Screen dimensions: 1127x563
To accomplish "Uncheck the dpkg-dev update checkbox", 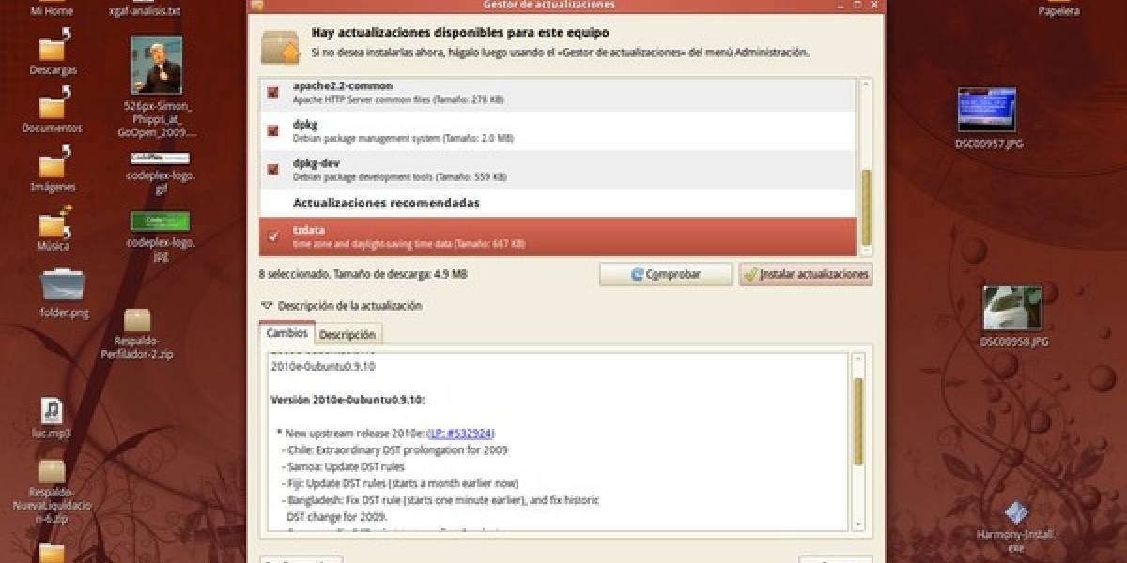I will pyautogui.click(x=273, y=170).
